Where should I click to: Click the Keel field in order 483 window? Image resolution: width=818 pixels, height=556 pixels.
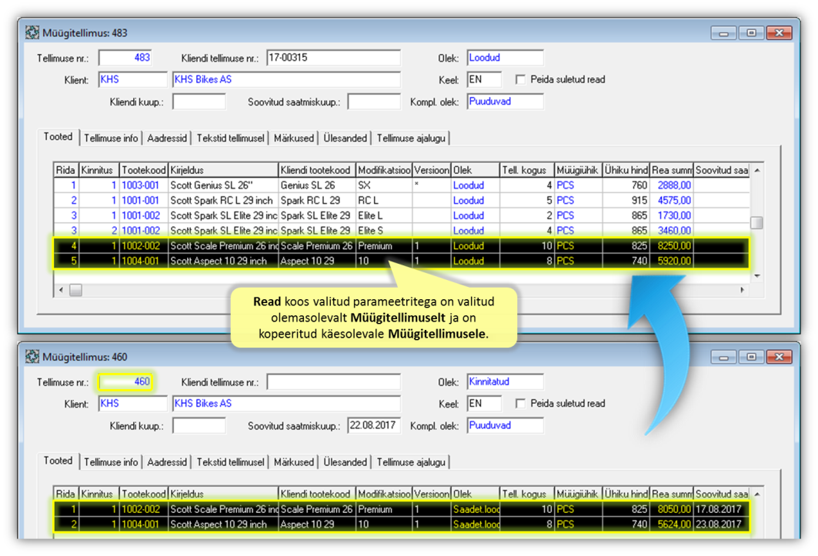(484, 80)
